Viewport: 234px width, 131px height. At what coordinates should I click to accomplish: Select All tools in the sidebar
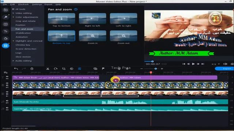coord(20,9)
